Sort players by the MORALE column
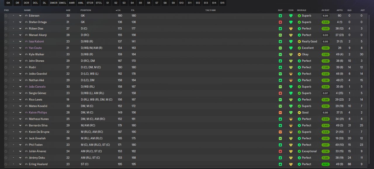The image size is (374, 169). point(302,10)
